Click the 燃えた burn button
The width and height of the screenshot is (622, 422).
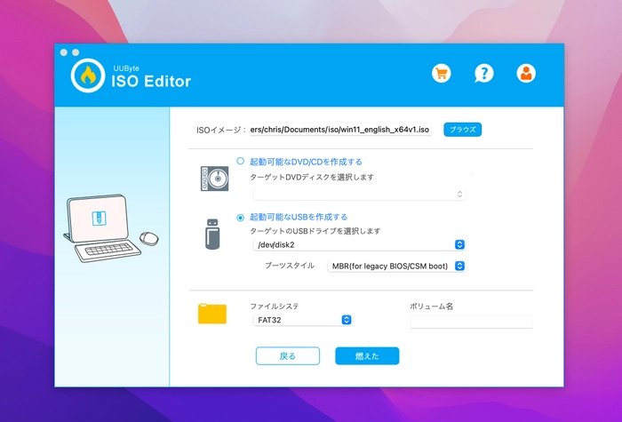coord(367,356)
